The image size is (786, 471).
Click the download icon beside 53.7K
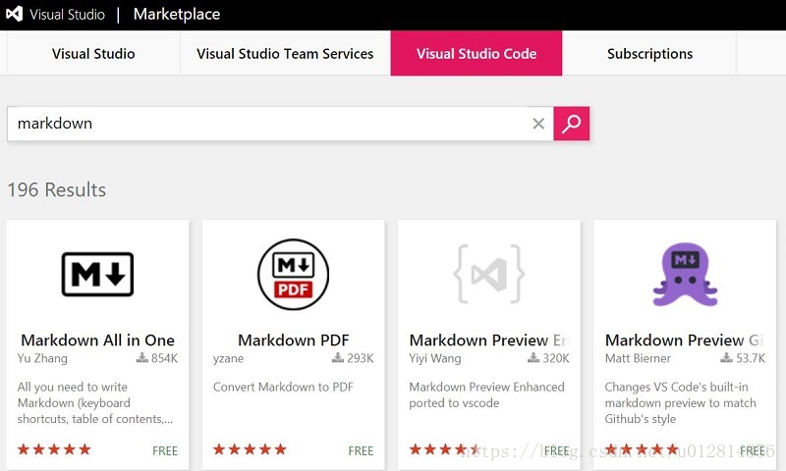click(726, 357)
